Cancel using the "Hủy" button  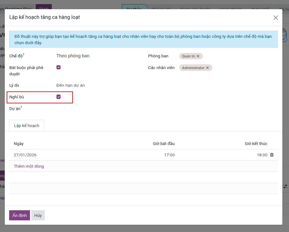pos(38,215)
